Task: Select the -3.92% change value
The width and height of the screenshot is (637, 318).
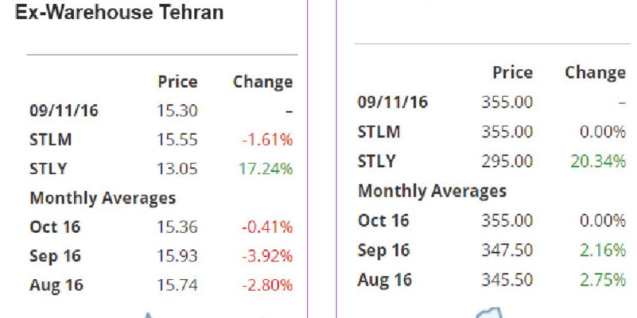Action: (x=267, y=256)
